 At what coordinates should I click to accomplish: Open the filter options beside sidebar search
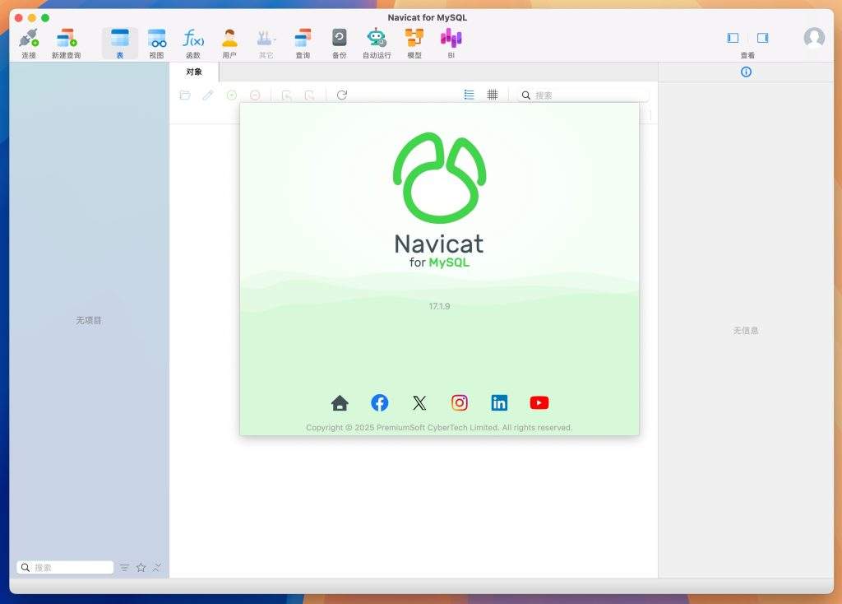pyautogui.click(x=124, y=567)
